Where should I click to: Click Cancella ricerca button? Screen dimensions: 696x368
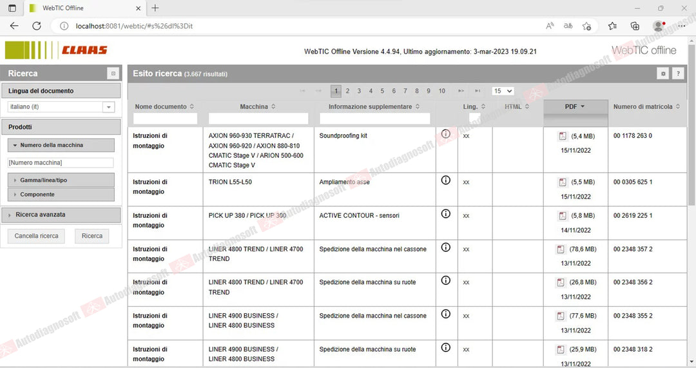coord(36,236)
